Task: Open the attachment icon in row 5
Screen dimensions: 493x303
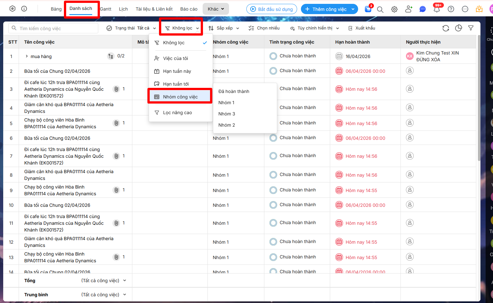Action: coord(117,123)
